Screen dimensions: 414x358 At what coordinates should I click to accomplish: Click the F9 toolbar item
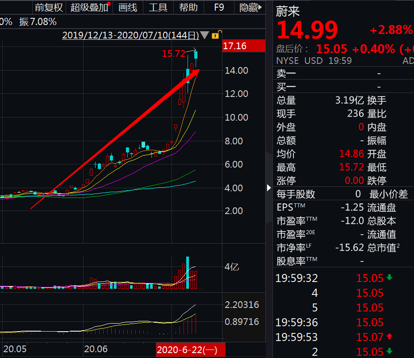[x=219, y=8]
